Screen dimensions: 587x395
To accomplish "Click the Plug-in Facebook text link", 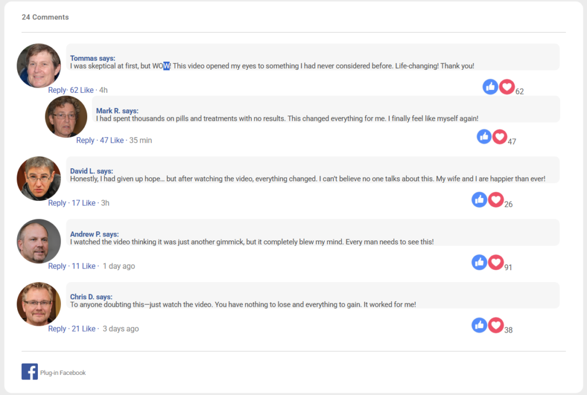I will coord(63,373).
